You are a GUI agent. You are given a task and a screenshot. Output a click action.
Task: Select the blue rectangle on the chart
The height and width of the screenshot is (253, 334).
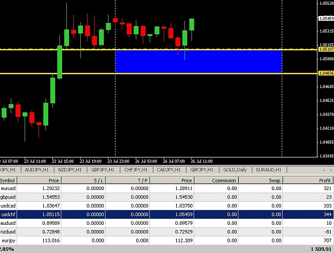click(x=198, y=61)
